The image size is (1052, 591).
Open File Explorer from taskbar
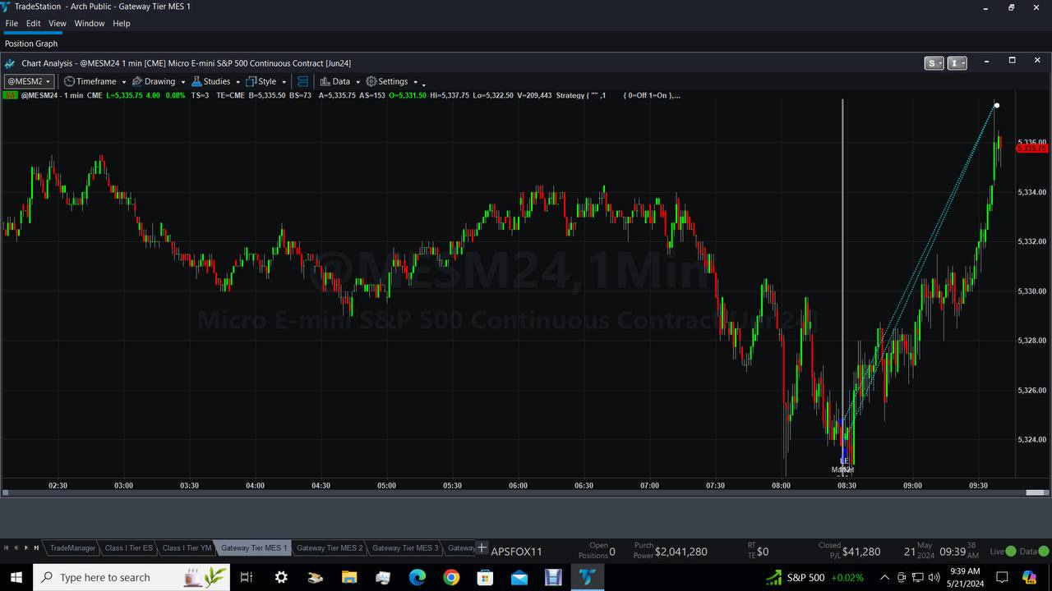pyautogui.click(x=349, y=577)
